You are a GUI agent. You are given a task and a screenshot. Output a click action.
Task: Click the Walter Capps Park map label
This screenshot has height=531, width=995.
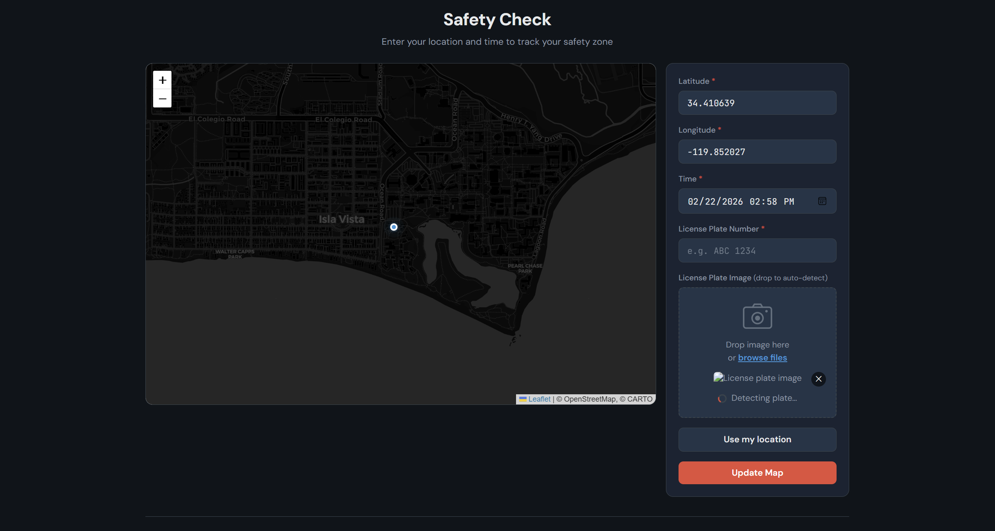(235, 254)
